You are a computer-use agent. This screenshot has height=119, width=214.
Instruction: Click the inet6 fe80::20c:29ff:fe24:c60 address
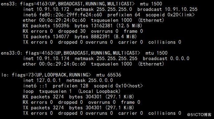(x=70, y=15)
